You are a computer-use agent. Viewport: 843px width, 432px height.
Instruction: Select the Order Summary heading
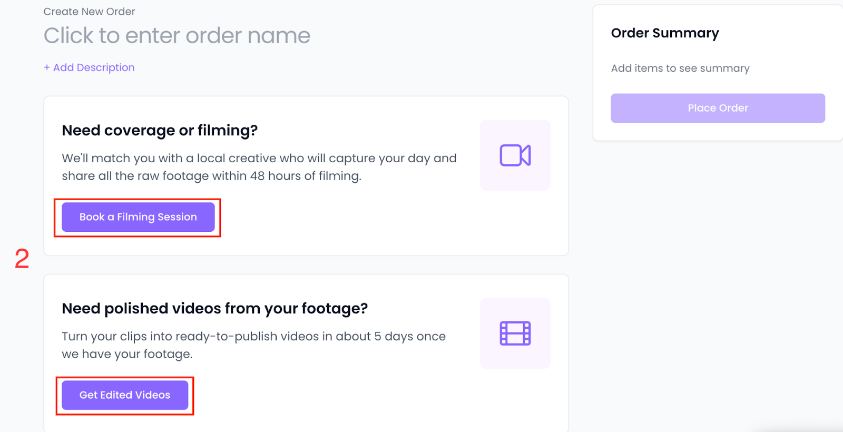point(665,33)
